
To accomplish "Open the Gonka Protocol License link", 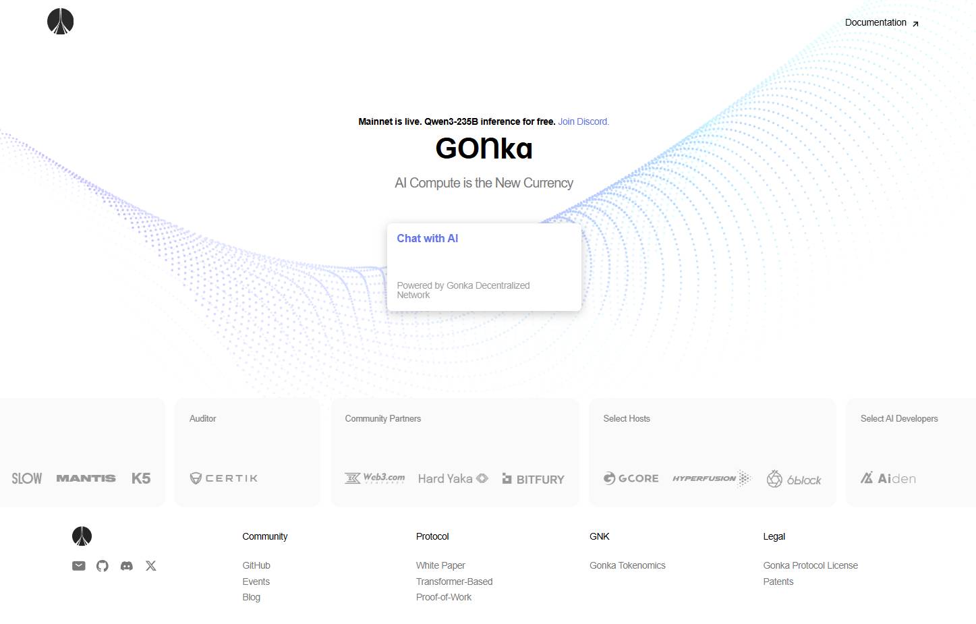I will pyautogui.click(x=810, y=565).
